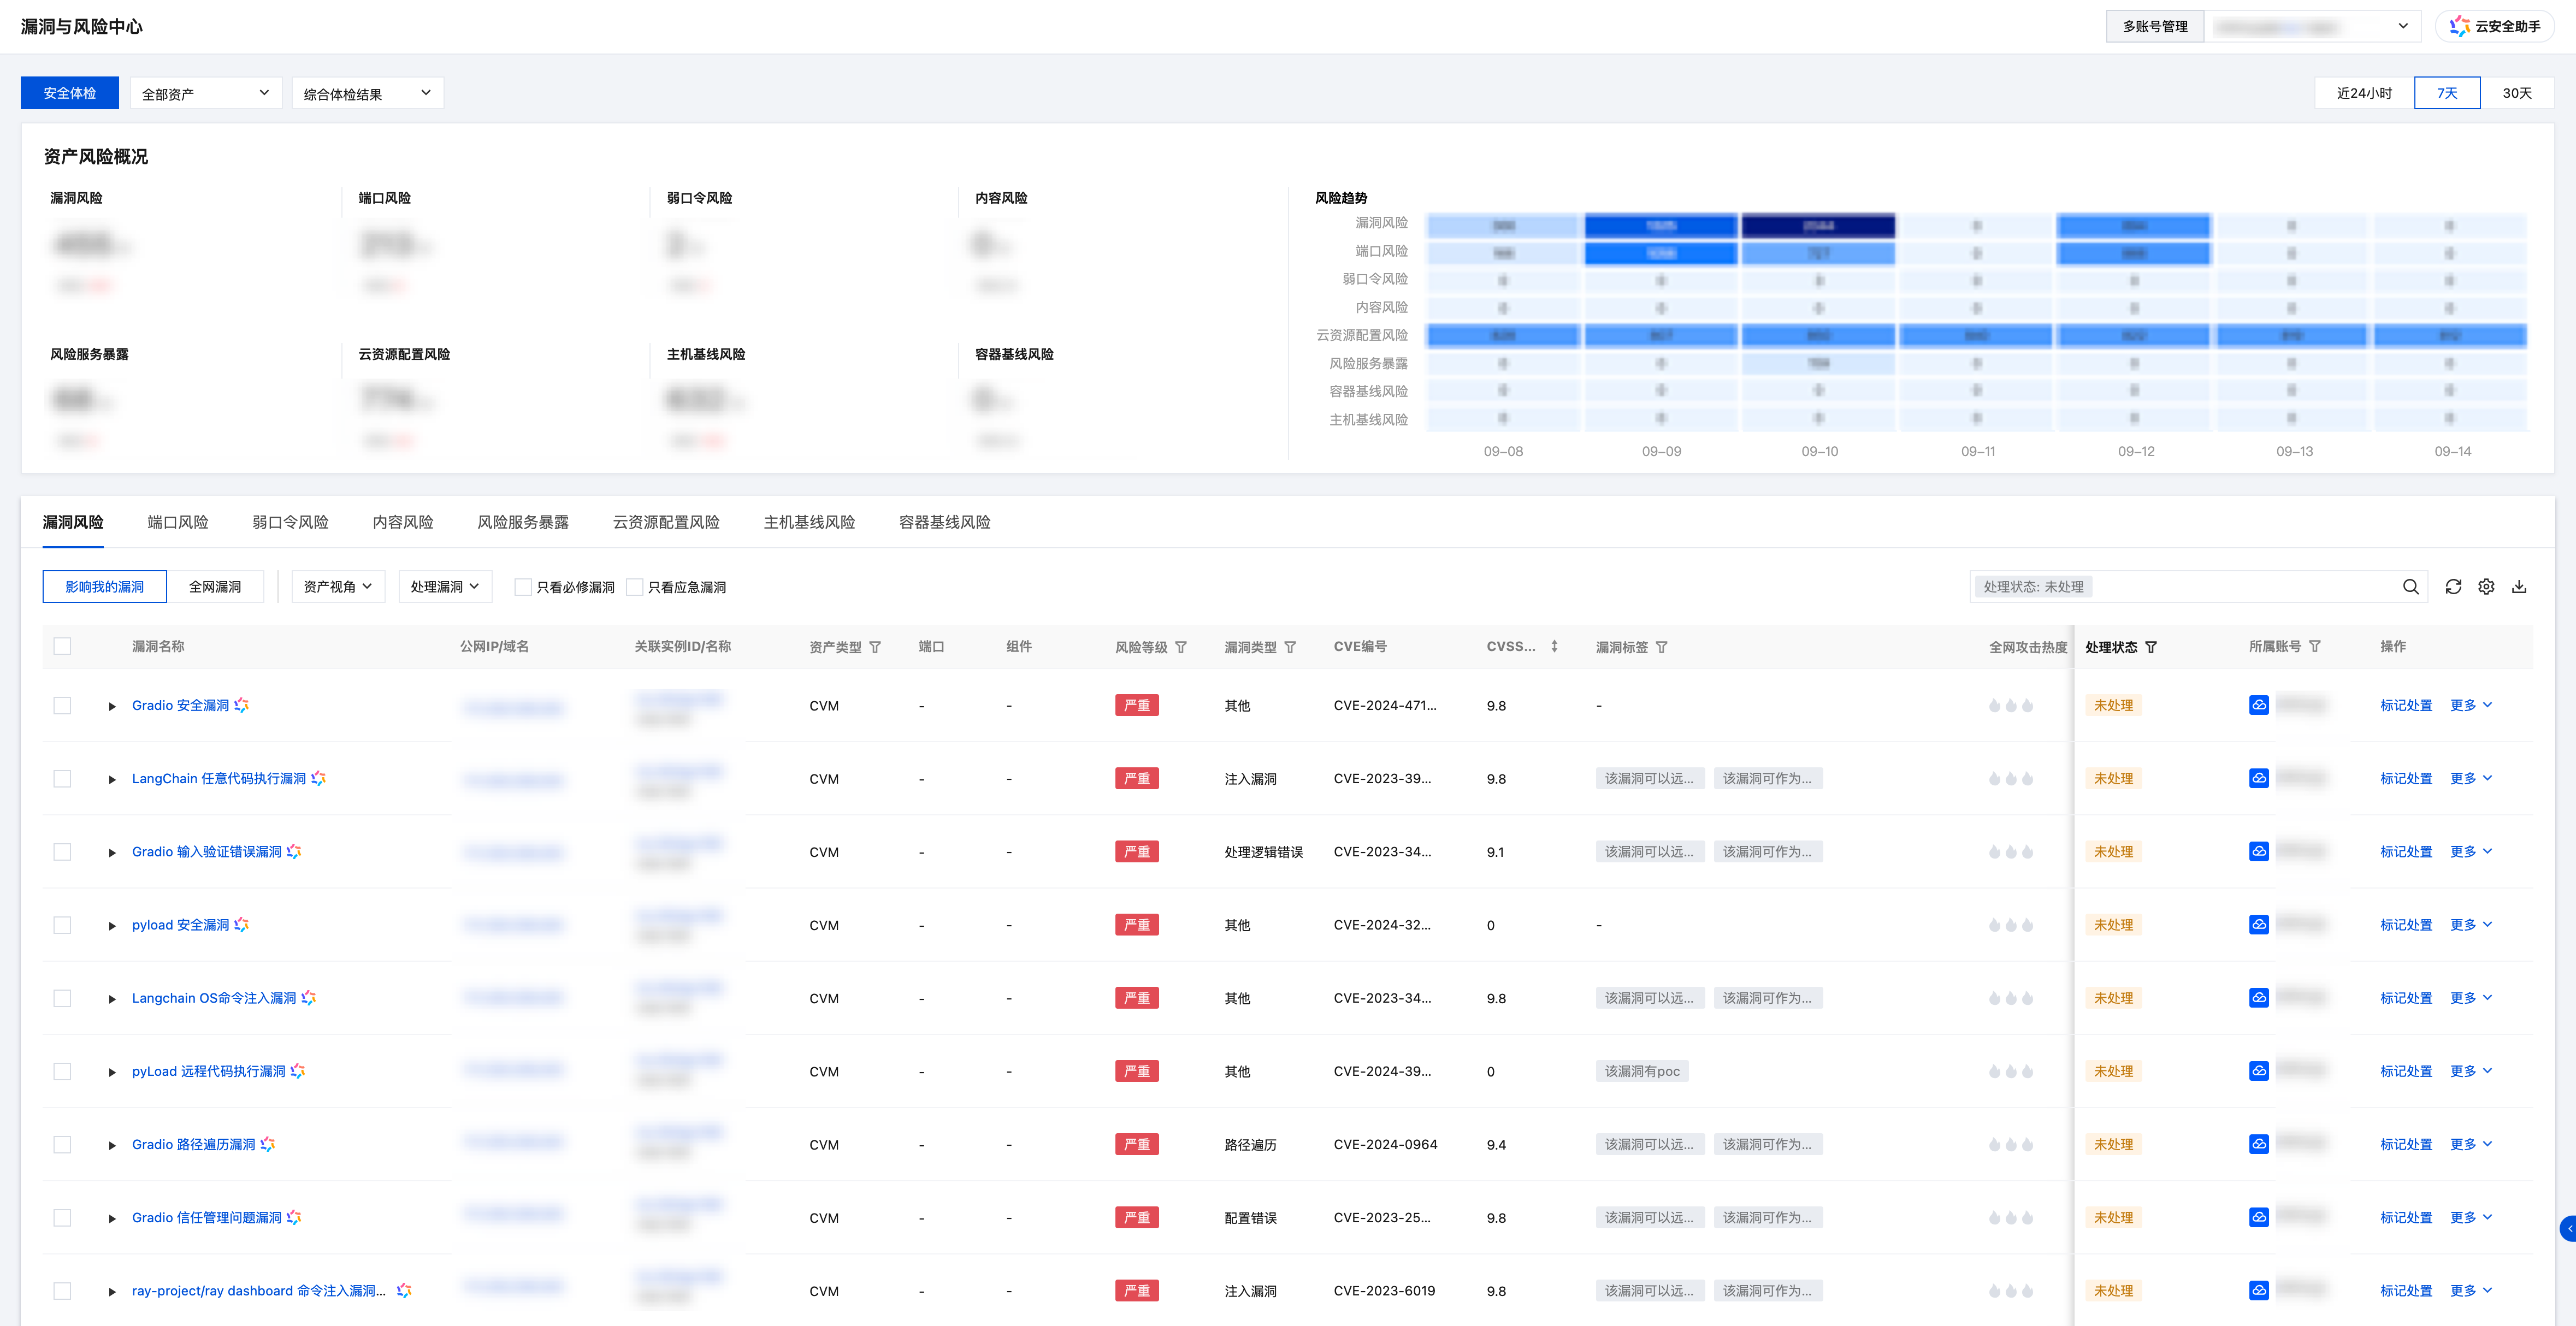Toggle the select-all checkbox in table header
Viewport: 2576px width, 1326px height.
click(62, 646)
